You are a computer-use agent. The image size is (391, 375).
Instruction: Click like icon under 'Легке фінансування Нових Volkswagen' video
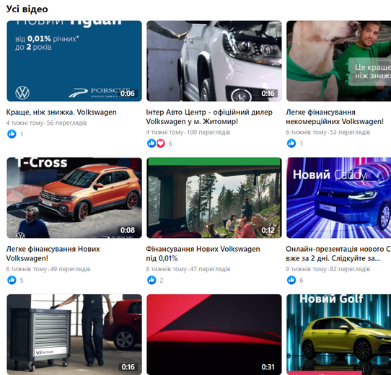[12, 280]
